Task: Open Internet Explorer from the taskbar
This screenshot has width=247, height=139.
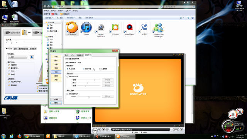Action: coord(11,136)
